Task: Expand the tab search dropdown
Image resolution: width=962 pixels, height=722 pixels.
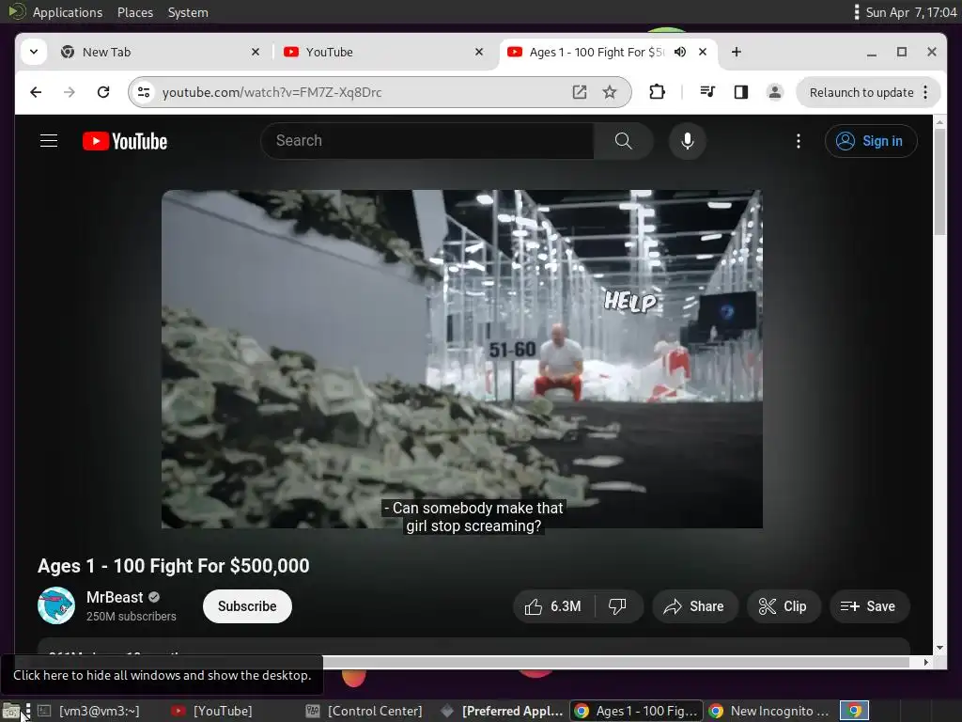Action: click(x=34, y=53)
